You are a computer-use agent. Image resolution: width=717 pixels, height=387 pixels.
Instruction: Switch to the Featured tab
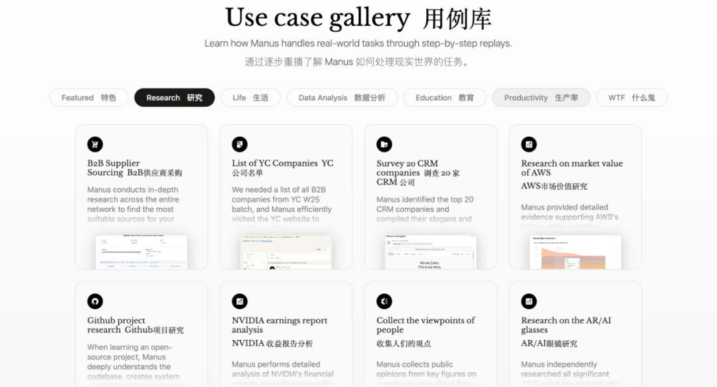89,98
